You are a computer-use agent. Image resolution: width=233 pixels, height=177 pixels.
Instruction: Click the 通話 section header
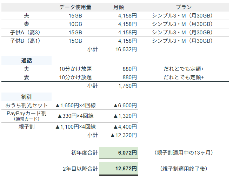27,61
